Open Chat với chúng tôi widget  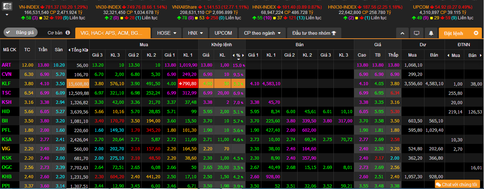pyautogui.click(x=457, y=184)
